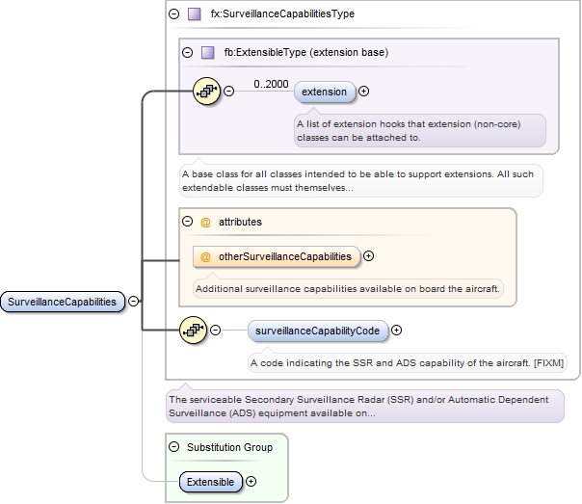The image size is (582, 504).
Task: Open the Extensible substitution group element
Action: pos(211,480)
